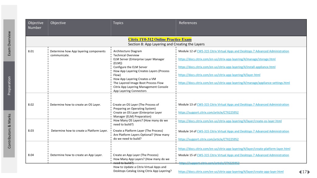317x178 pixels.
Task: Click 'Create an App Layer (The Process)' topic
Action: pyautogui.click(x=136, y=155)
